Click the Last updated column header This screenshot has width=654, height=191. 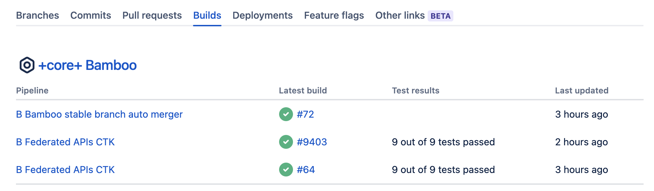tap(582, 91)
